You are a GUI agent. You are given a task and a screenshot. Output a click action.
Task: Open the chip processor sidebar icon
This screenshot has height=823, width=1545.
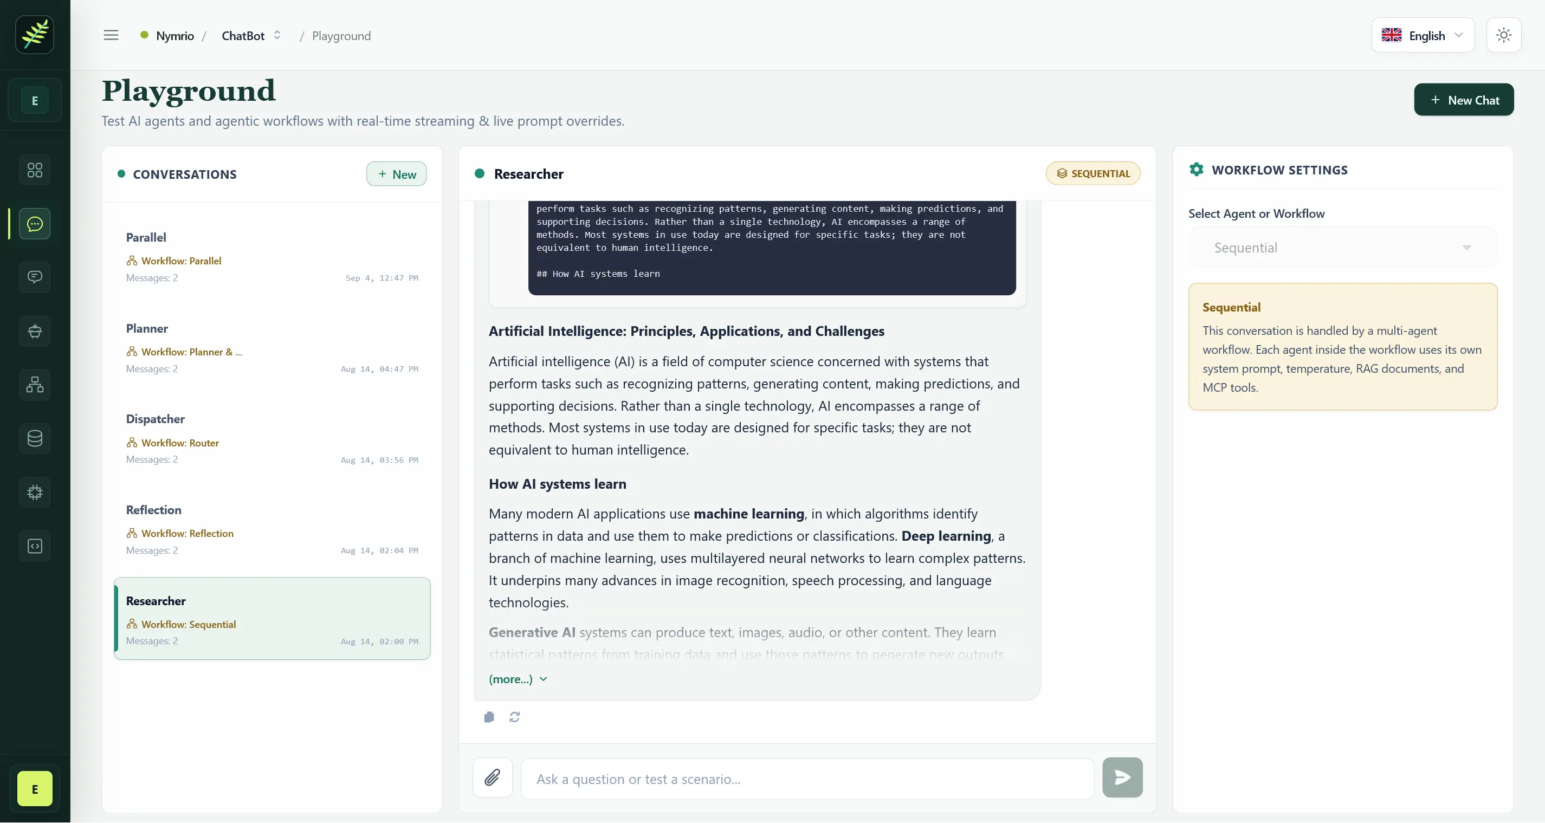35,492
